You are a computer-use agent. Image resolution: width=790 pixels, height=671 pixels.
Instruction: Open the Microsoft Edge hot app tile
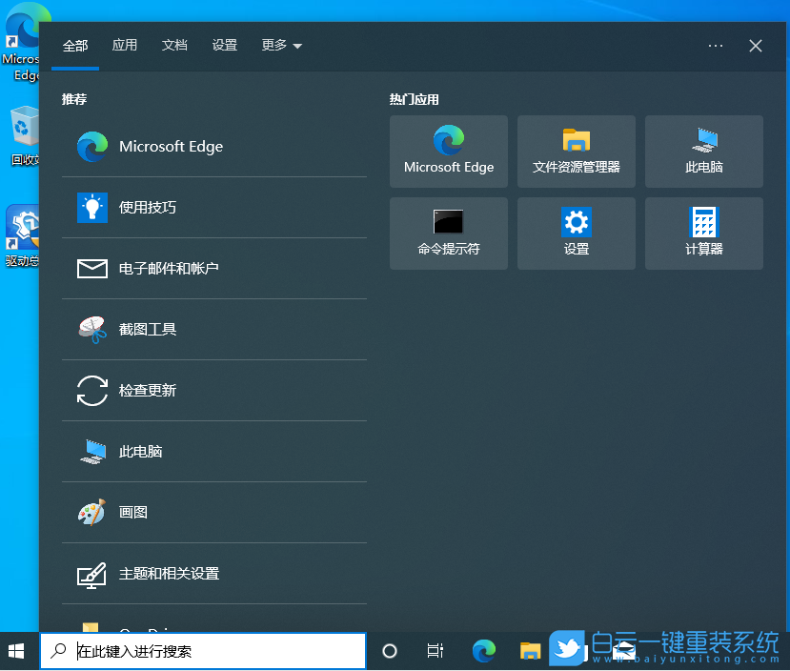(448, 152)
